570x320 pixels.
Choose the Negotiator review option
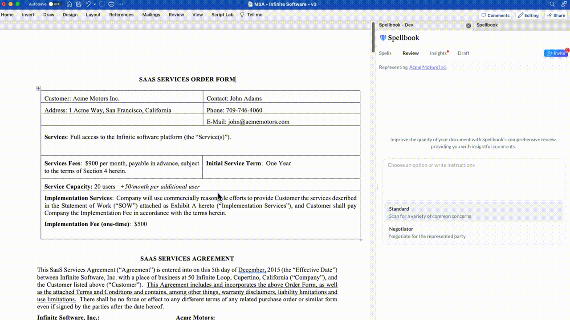coord(473,232)
